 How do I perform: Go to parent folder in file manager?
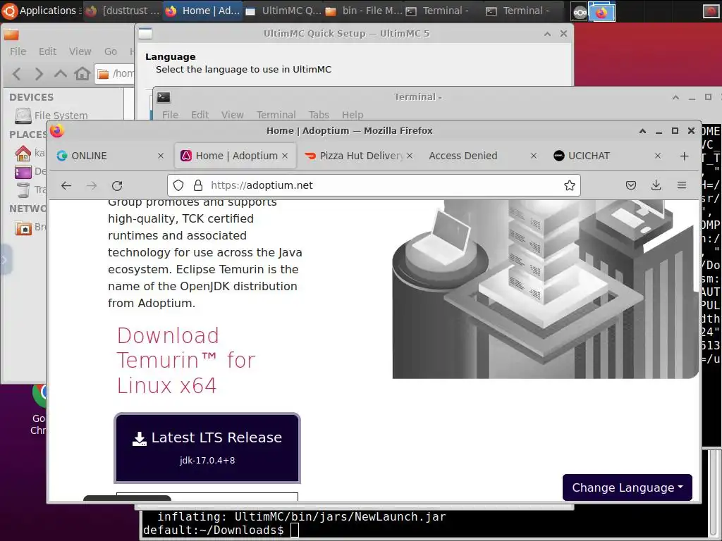pyautogui.click(x=61, y=73)
